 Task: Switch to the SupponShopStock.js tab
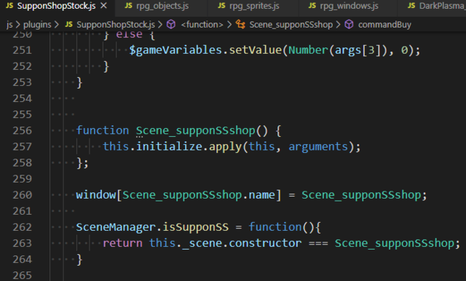coord(57,6)
